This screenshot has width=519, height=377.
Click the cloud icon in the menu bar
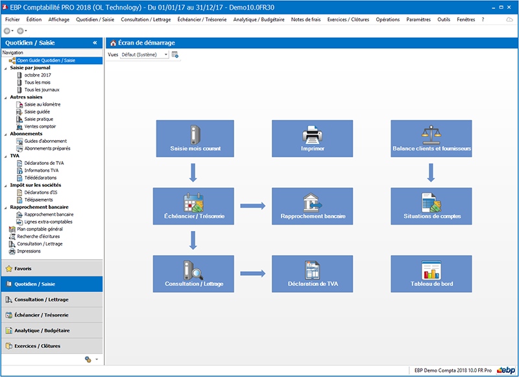coord(509,19)
